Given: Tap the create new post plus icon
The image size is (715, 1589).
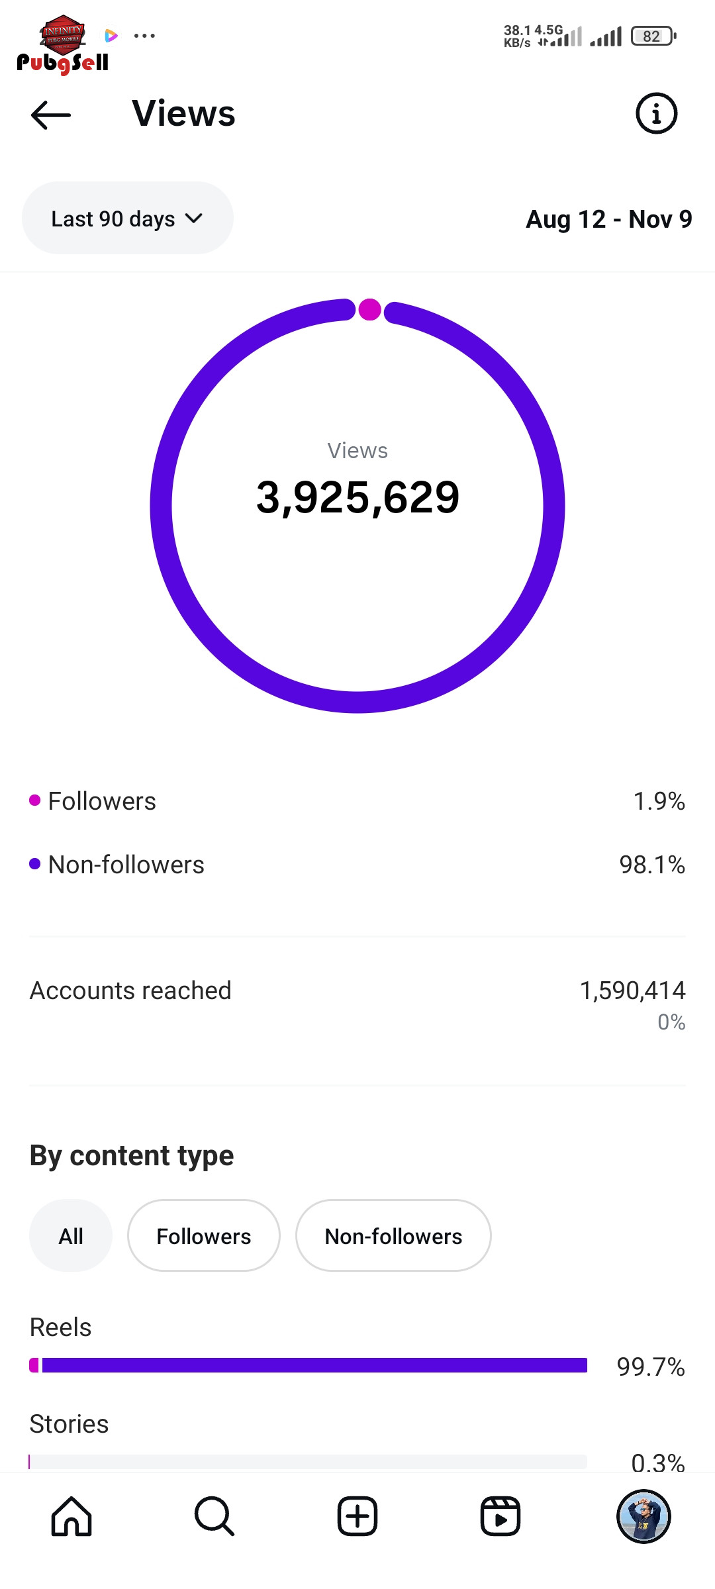Looking at the screenshot, I should pos(358,1516).
